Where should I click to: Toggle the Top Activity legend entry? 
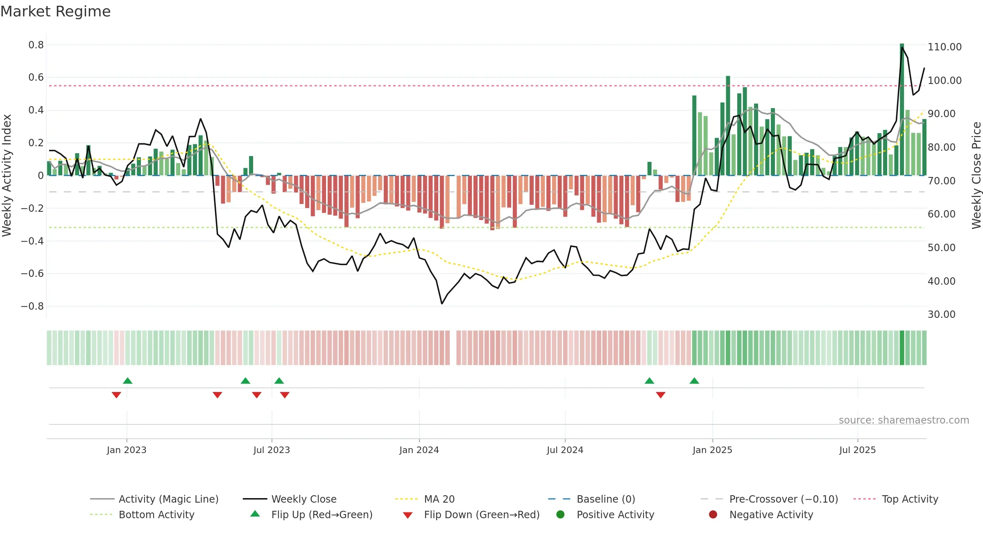(896, 499)
